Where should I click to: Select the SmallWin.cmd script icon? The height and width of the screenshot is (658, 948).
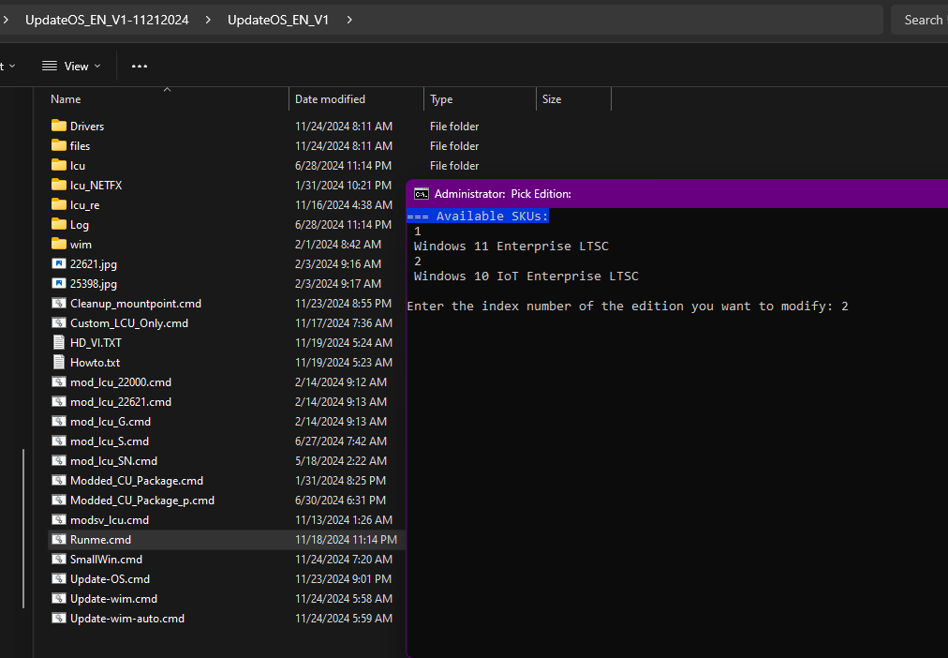(59, 559)
